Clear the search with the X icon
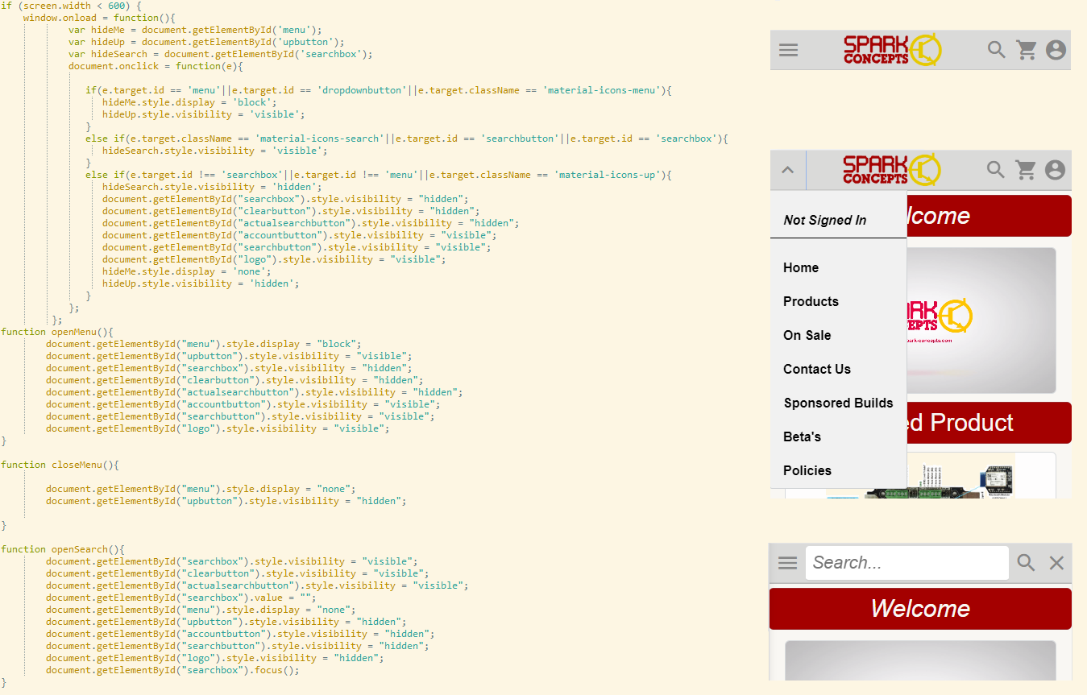 (x=1056, y=563)
